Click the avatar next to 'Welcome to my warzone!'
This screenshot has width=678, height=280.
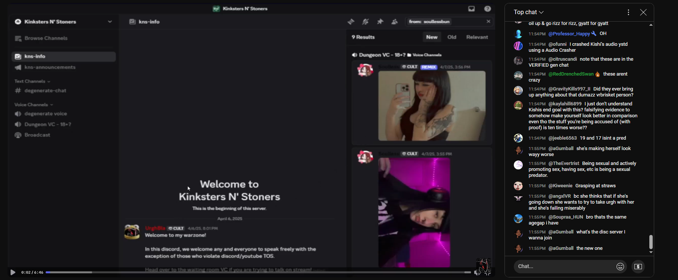pos(132,232)
